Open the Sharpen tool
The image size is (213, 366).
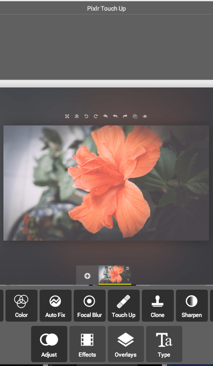point(192,305)
